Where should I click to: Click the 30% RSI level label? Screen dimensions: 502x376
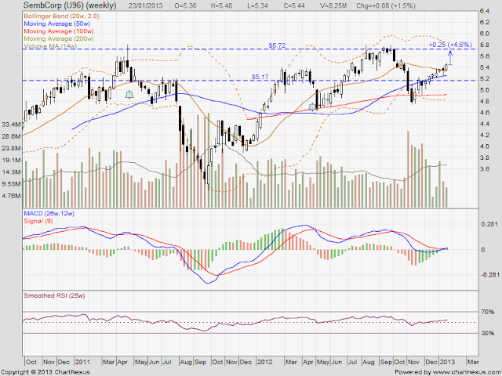coord(487,333)
